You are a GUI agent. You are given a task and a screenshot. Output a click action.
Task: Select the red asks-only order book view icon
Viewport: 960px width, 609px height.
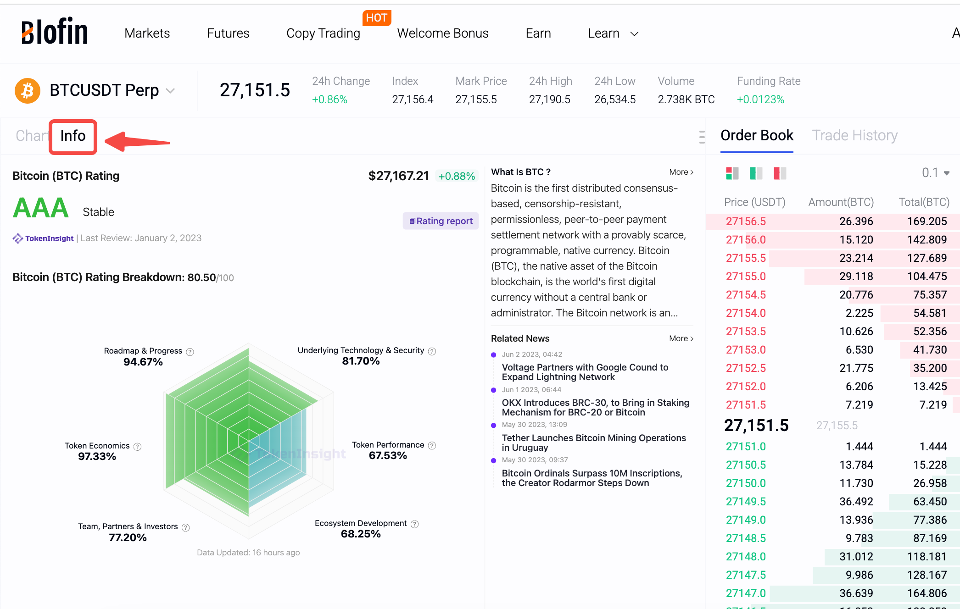coord(780,173)
